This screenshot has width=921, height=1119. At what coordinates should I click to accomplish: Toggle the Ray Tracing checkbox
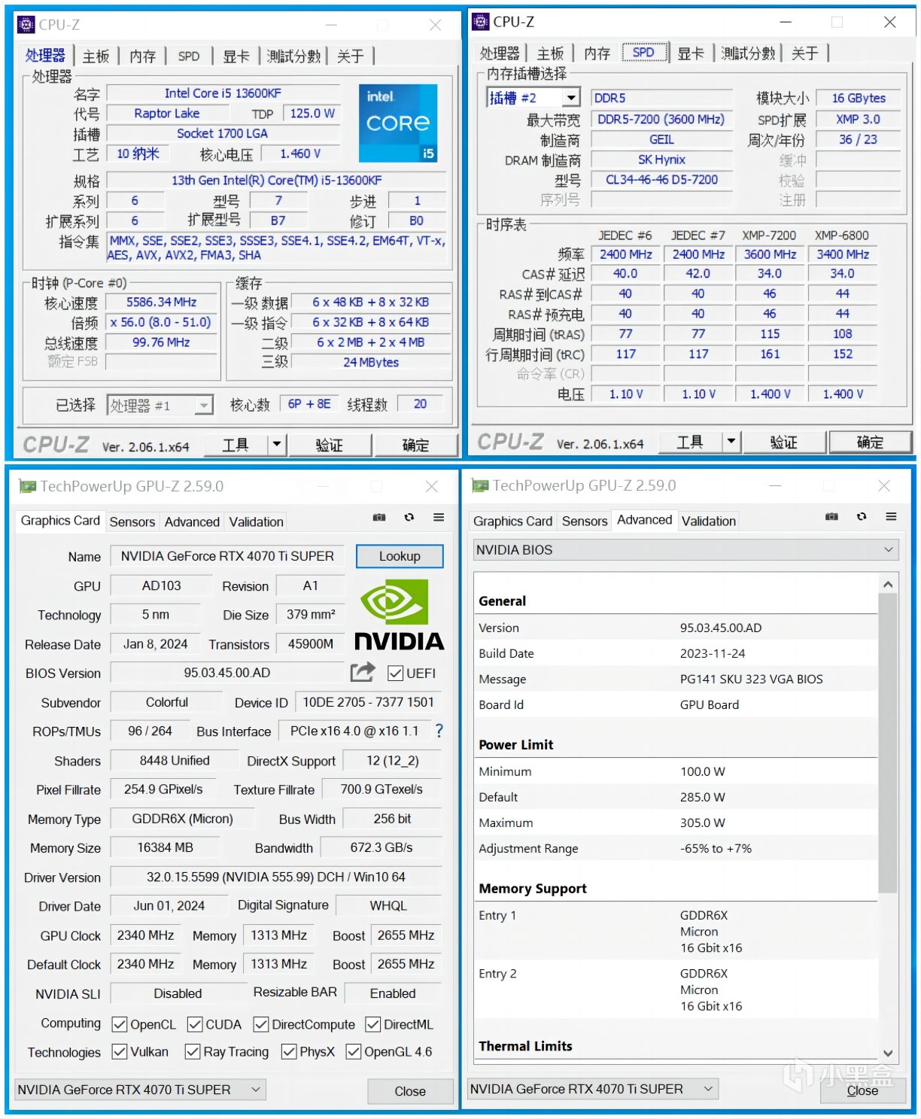tap(193, 1052)
